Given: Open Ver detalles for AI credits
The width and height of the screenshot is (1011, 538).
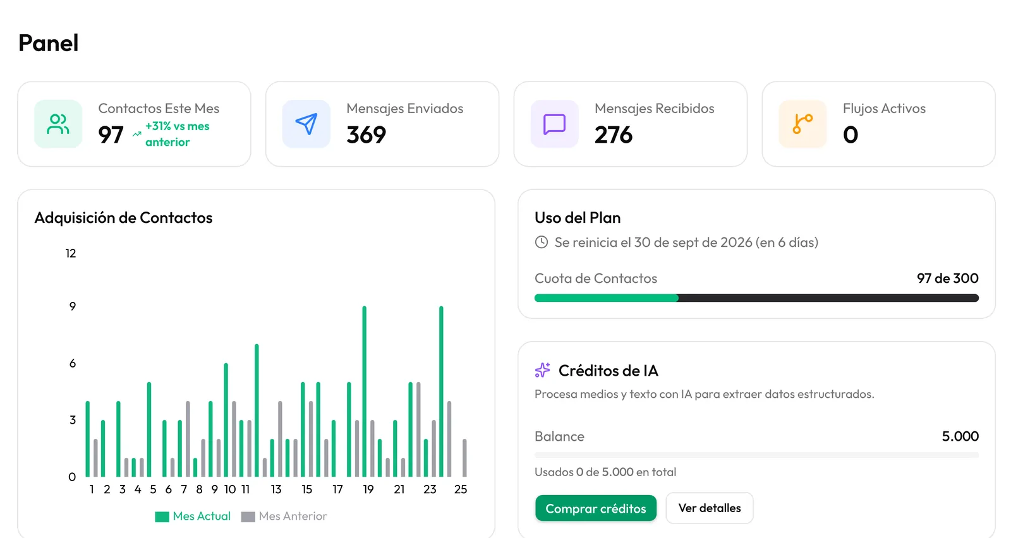Looking at the screenshot, I should (710, 508).
